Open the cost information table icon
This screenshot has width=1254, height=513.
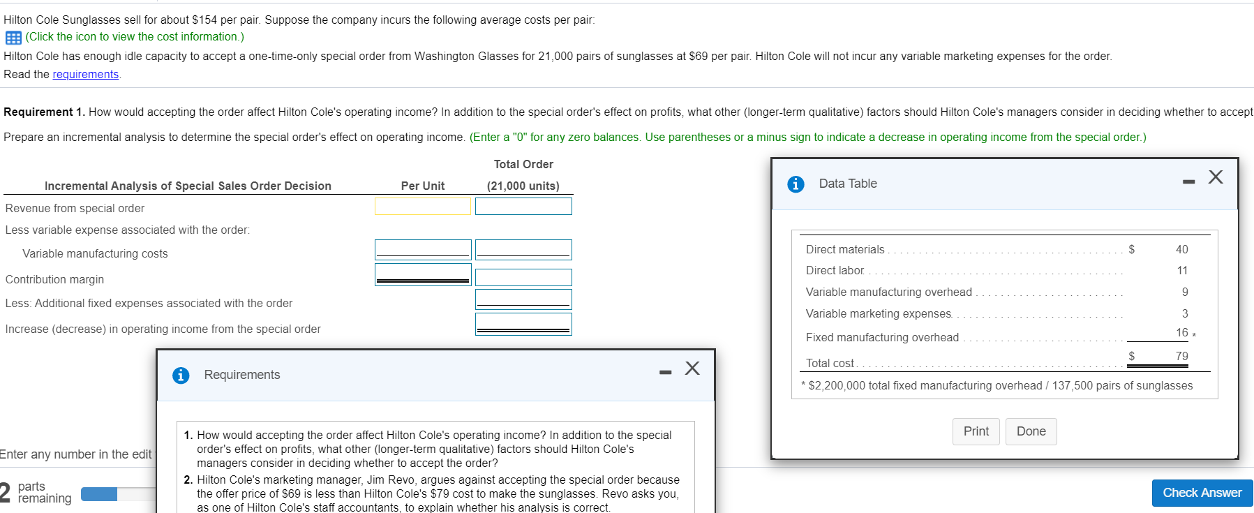tap(13, 38)
